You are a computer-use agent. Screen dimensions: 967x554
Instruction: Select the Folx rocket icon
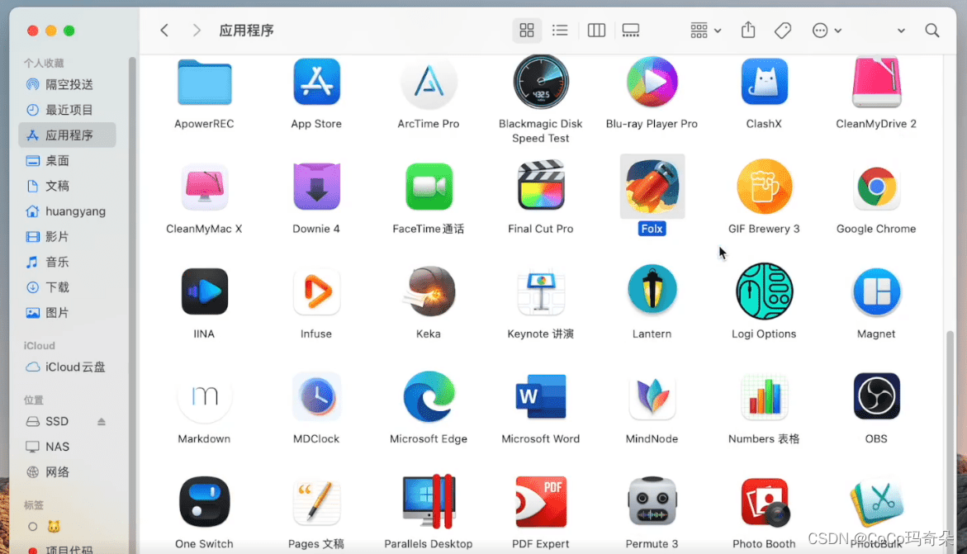(652, 186)
